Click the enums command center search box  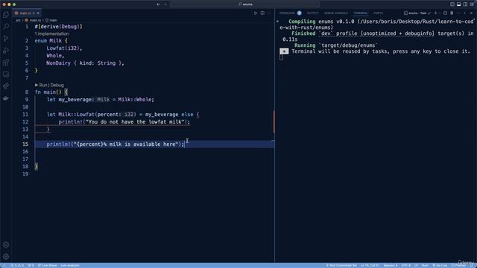click(x=245, y=4)
